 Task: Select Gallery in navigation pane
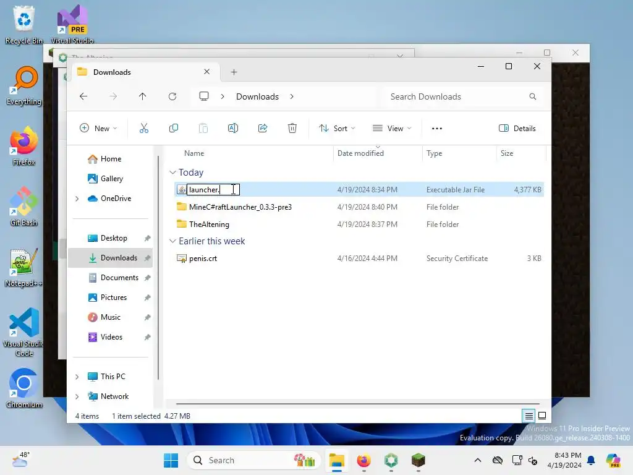tap(111, 179)
